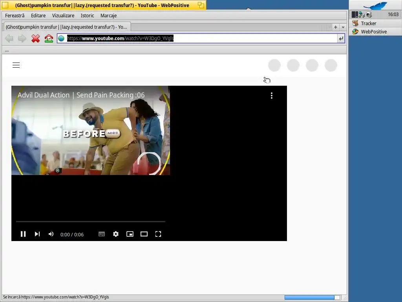Open the Editare menu
Image resolution: width=402 pixels, height=302 pixels.
[38, 16]
